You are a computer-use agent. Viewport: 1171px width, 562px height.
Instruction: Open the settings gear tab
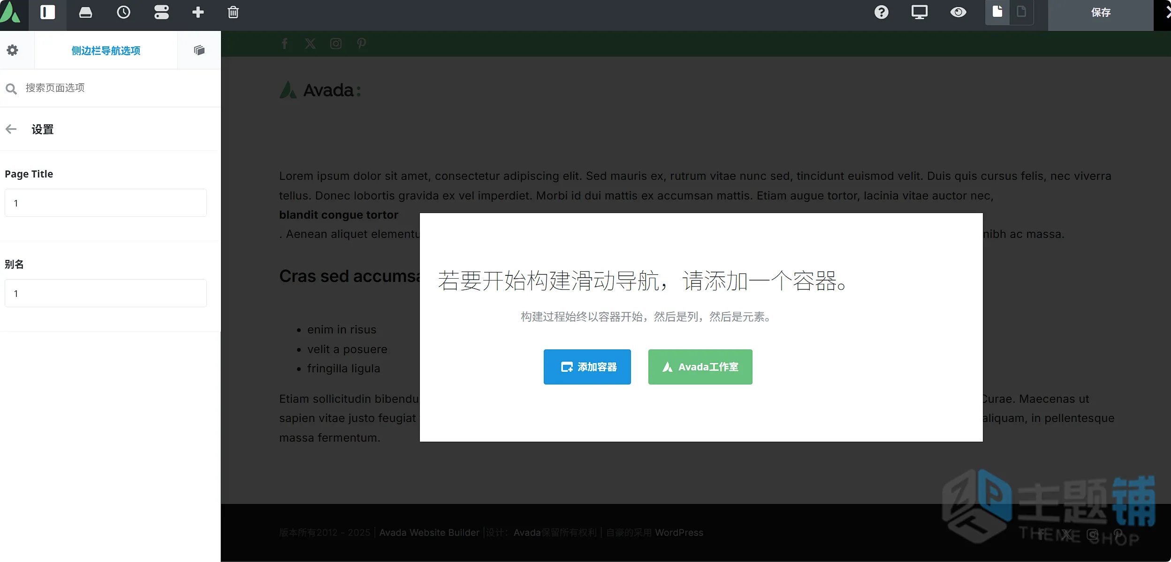(x=13, y=50)
